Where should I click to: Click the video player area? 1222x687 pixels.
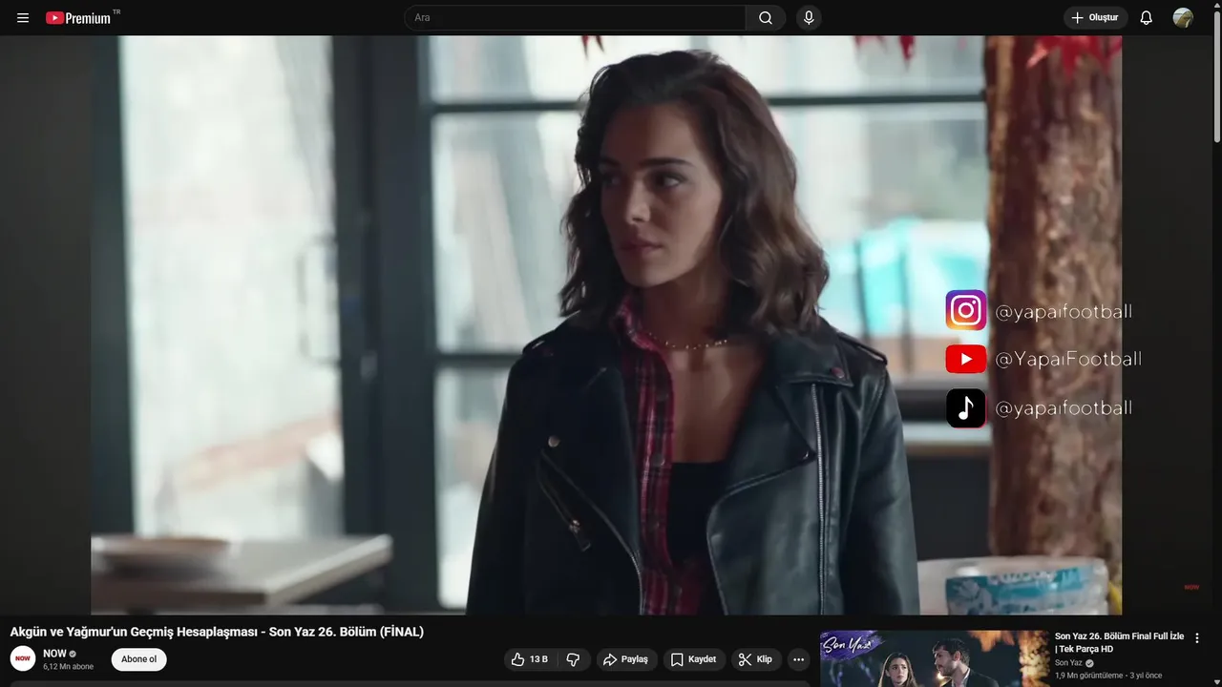click(606, 324)
